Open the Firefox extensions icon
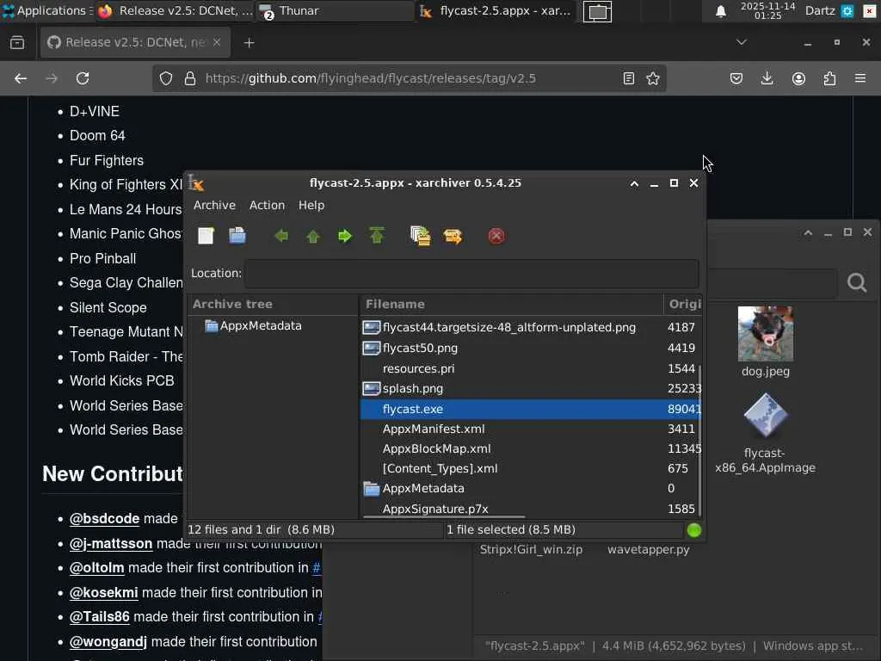Image resolution: width=881 pixels, height=661 pixels. (x=829, y=78)
